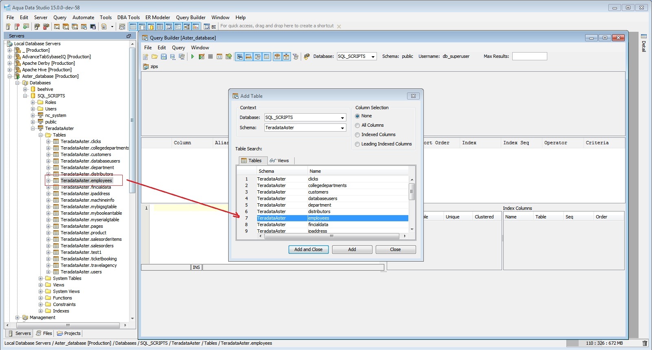Expand the Apache Derby [Production] server
652x350 pixels.
tap(10, 63)
